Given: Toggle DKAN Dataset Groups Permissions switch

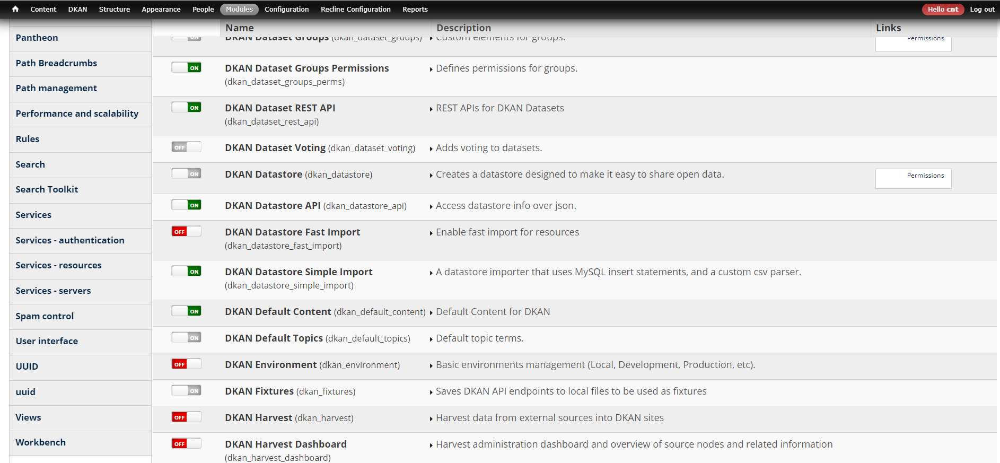Looking at the screenshot, I should tap(186, 67).
